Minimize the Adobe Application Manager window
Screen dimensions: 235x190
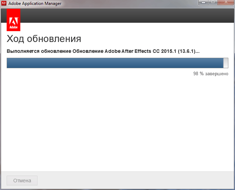[x=203, y=2]
